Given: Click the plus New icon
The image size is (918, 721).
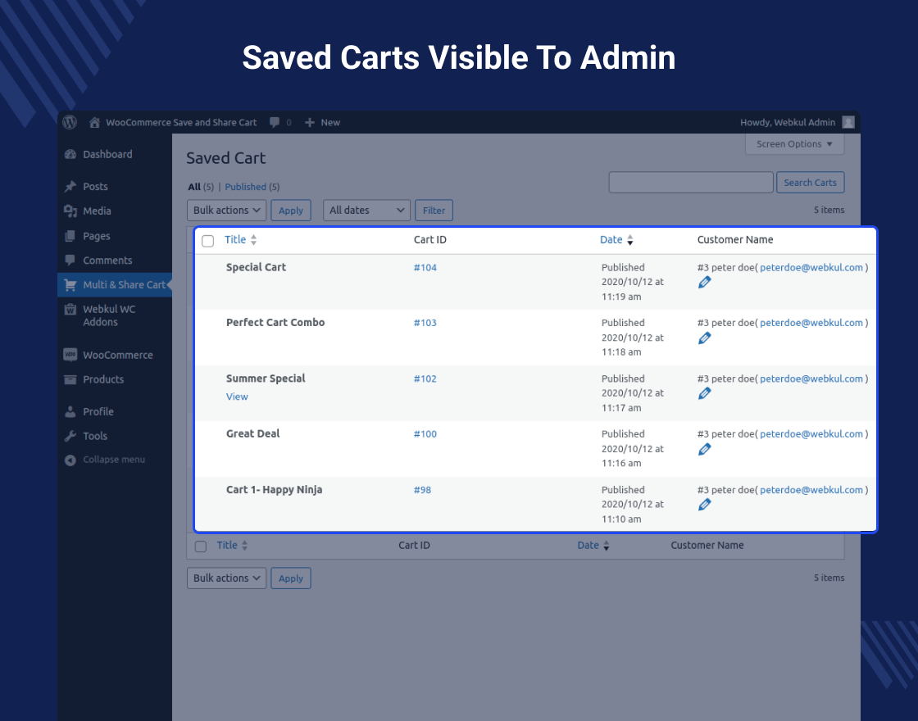Looking at the screenshot, I should tap(310, 122).
